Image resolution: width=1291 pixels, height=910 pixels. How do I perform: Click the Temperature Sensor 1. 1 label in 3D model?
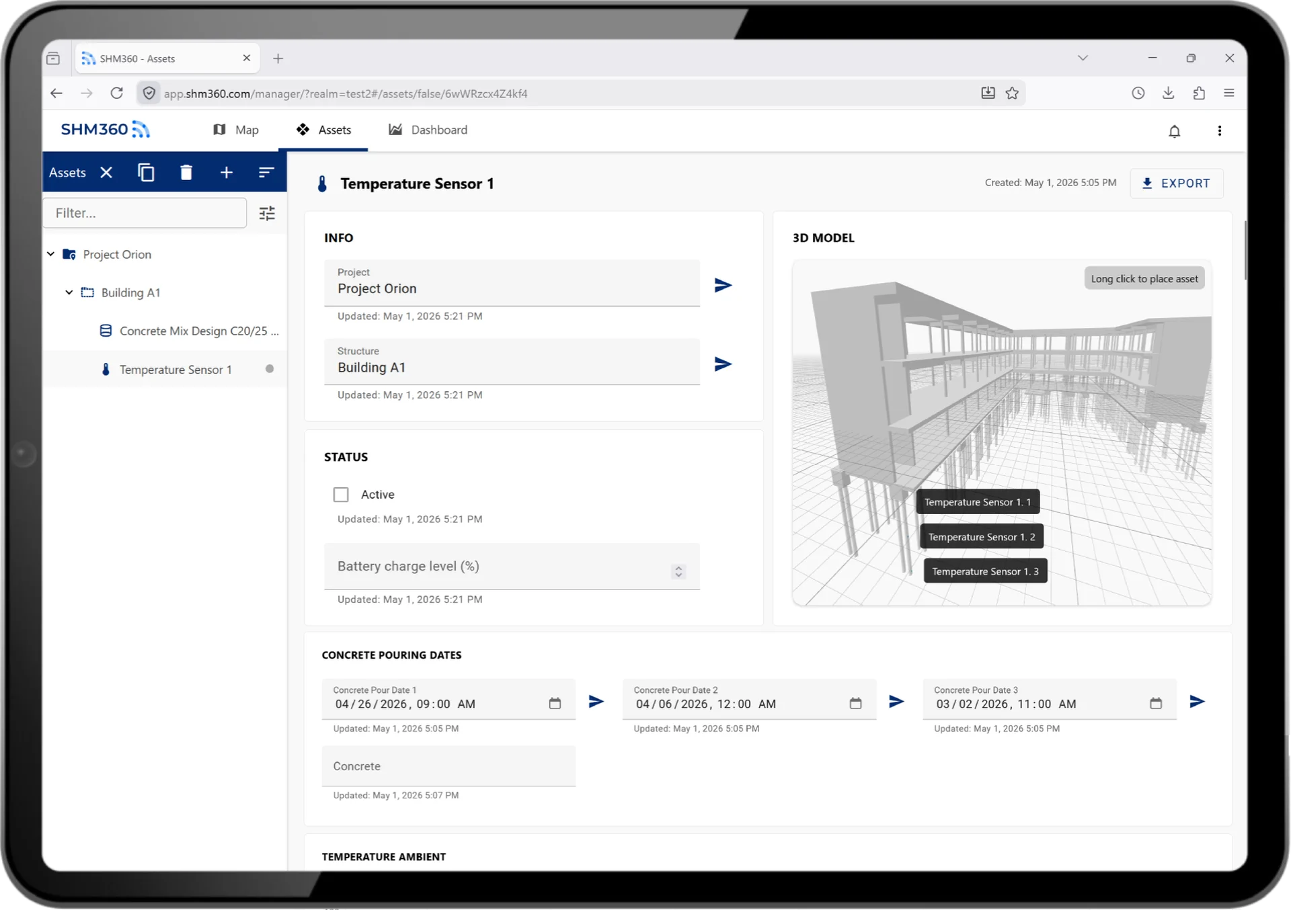point(978,502)
